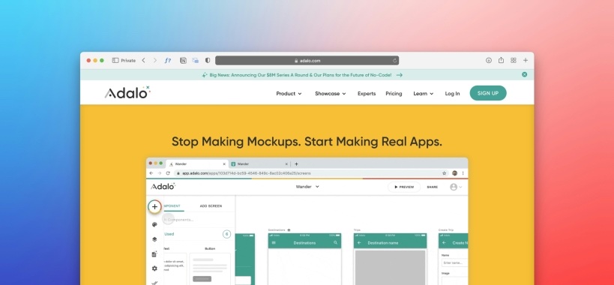Expand the Product menu
Viewport: 614px width, 285px height.
289,94
